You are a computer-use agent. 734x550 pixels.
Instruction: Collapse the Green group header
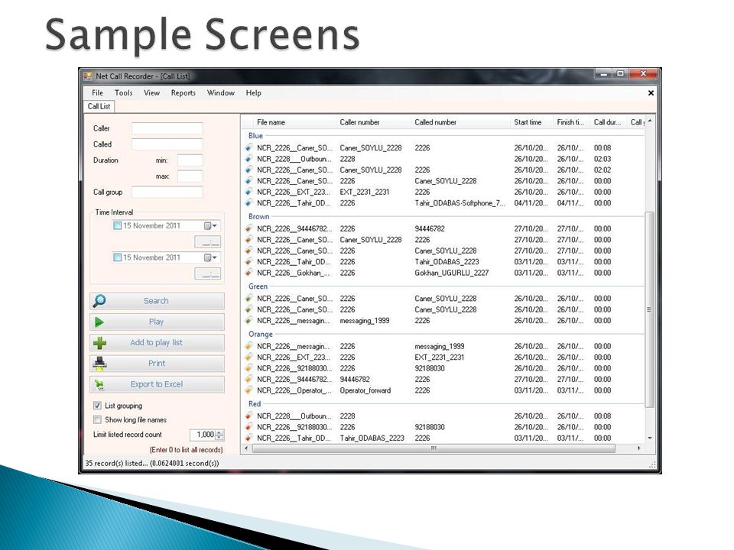pyautogui.click(x=258, y=286)
